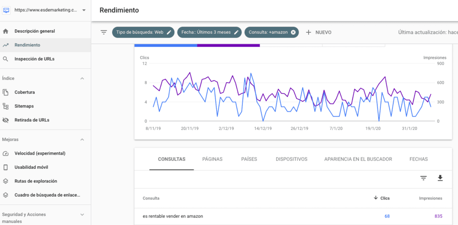458x225 pixels.
Task: Collapse the Índice section
Action: (82, 78)
